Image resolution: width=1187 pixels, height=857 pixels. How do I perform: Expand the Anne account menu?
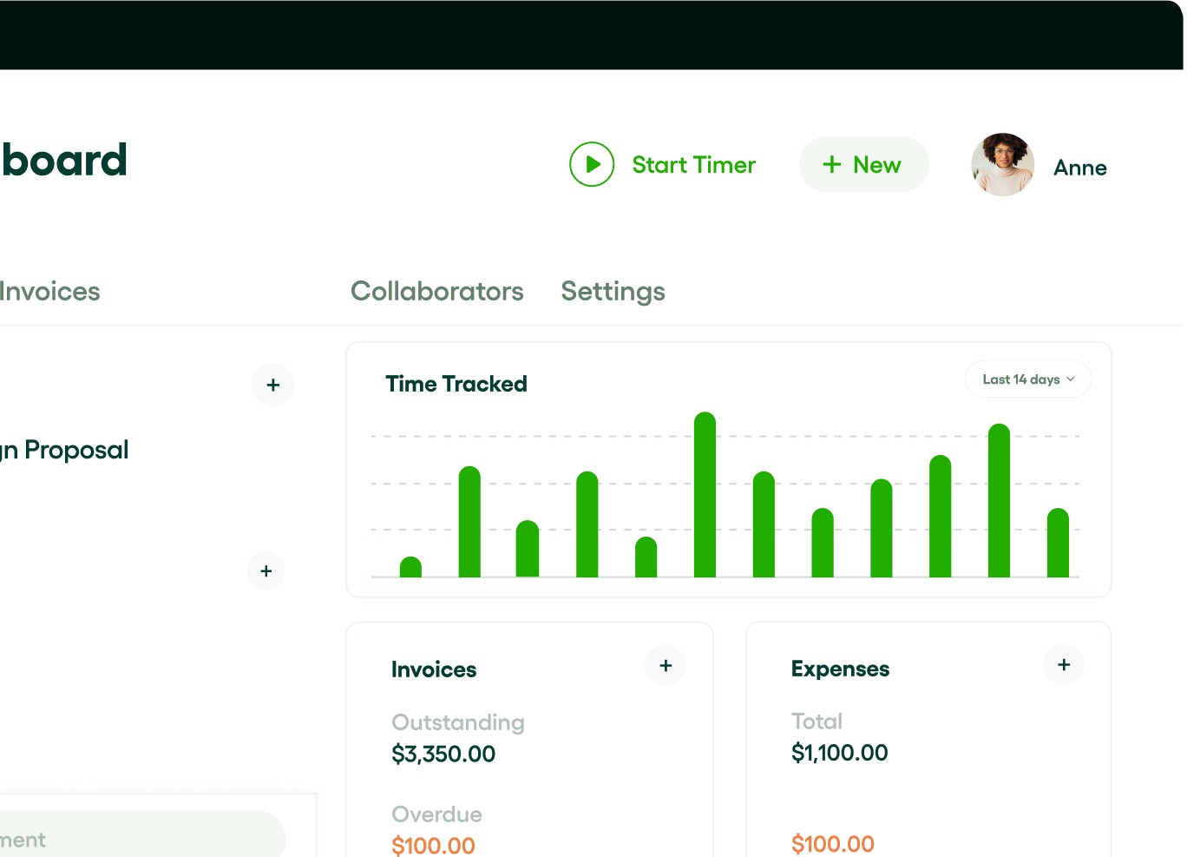pyautogui.click(x=1079, y=167)
